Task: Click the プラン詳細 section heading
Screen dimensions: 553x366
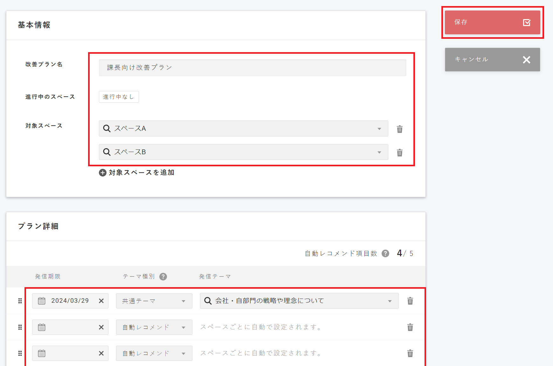Action: click(38, 226)
